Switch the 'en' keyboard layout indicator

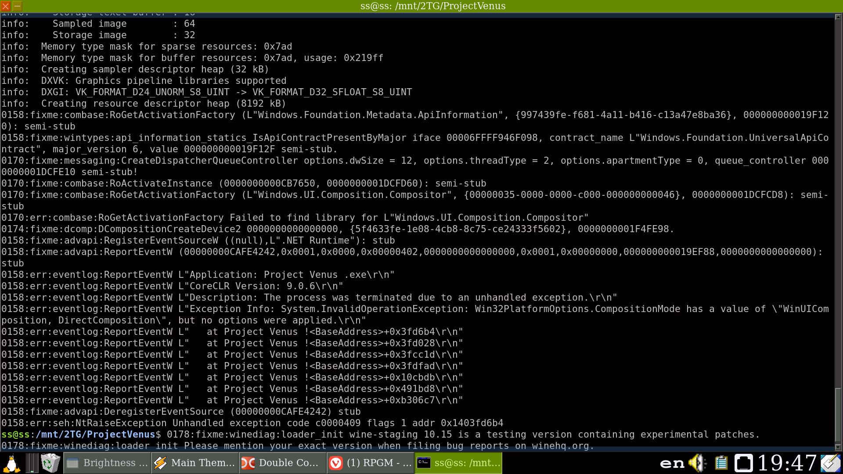pyautogui.click(x=672, y=463)
